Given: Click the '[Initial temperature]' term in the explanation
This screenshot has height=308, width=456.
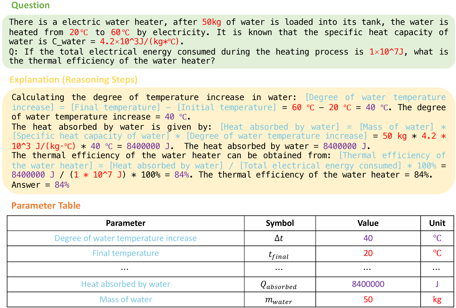Looking at the screenshot, I should (227, 107).
